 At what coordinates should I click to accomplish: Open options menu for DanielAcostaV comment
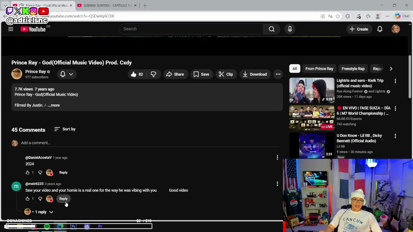277,158
